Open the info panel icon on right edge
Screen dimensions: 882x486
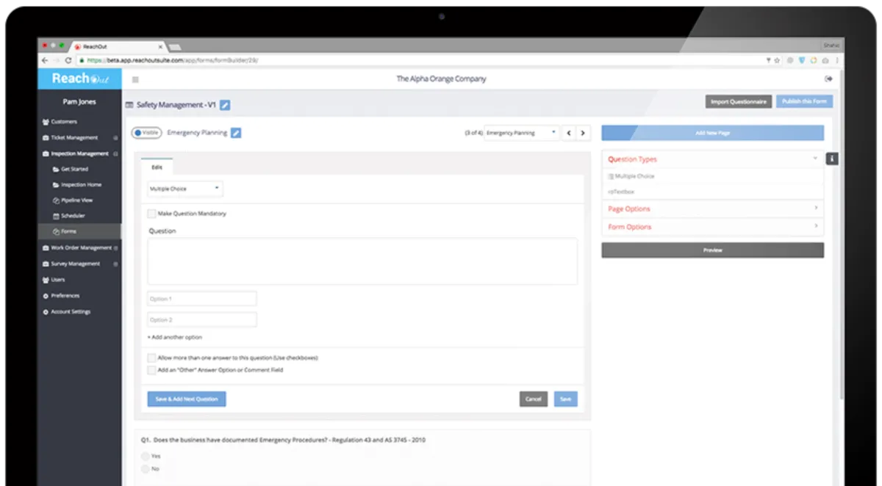(832, 159)
